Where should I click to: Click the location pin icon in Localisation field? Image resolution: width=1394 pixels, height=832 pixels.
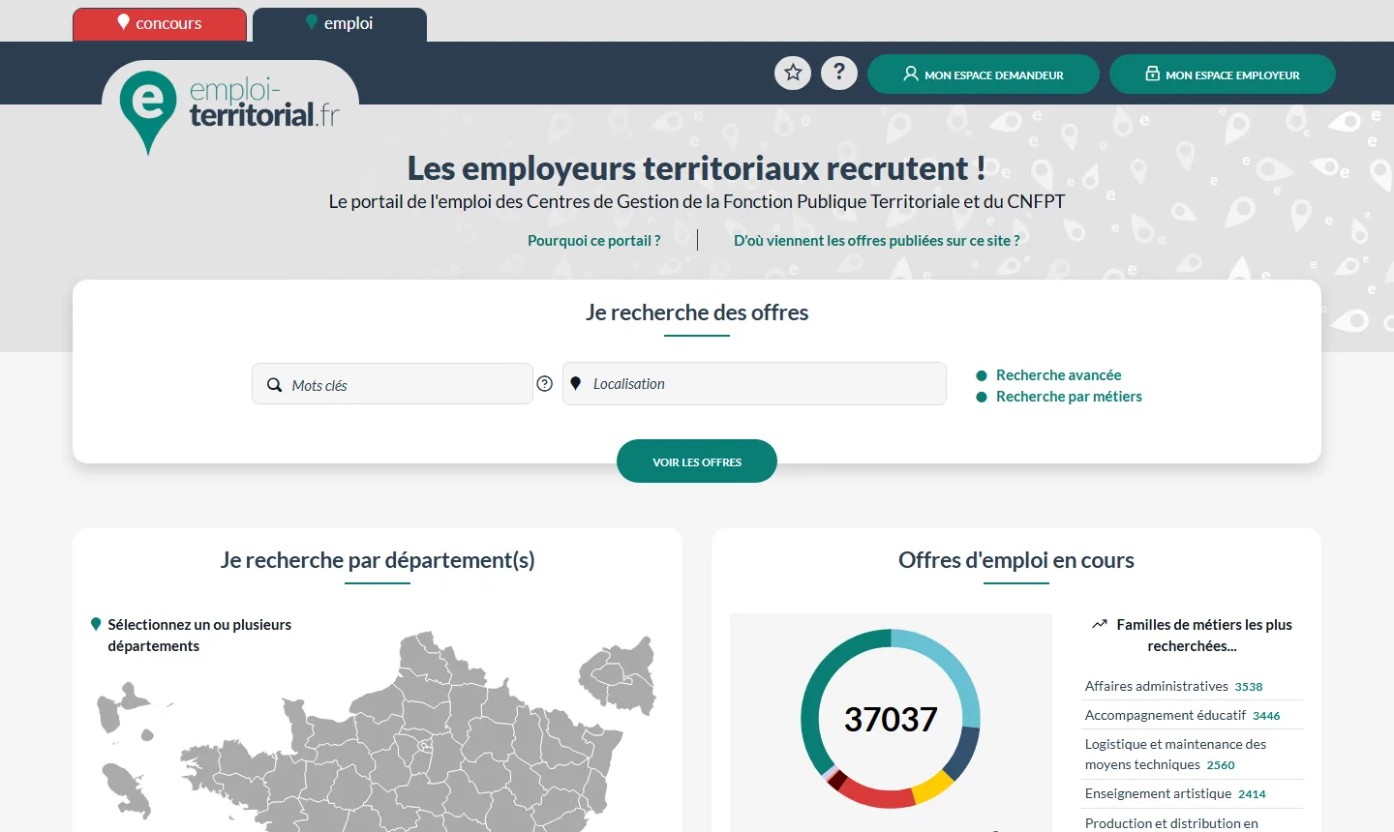tap(576, 383)
